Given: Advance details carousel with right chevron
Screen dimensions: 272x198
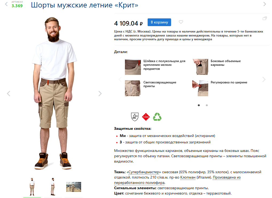Looking at the screenshot, I should (x=264, y=79).
